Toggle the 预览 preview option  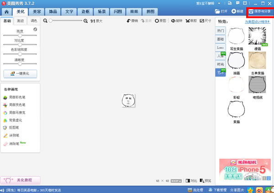click(x=205, y=181)
